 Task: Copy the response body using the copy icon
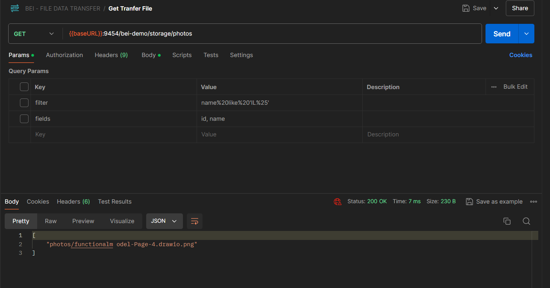(507, 221)
